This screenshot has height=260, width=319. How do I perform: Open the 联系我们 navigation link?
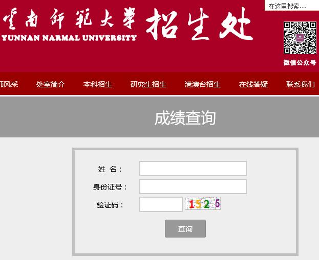(301, 84)
